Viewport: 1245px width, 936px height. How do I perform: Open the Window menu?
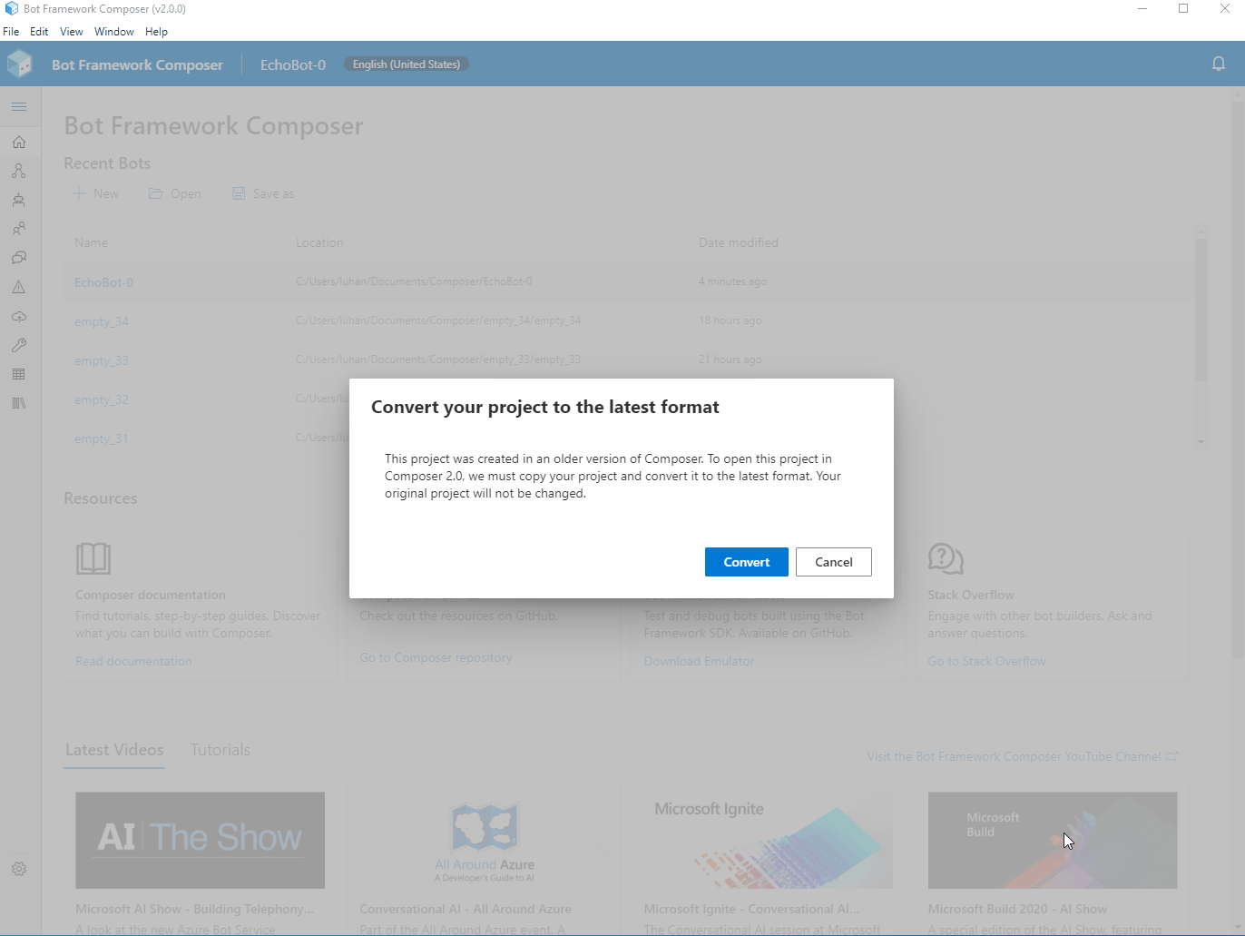pyautogui.click(x=114, y=31)
